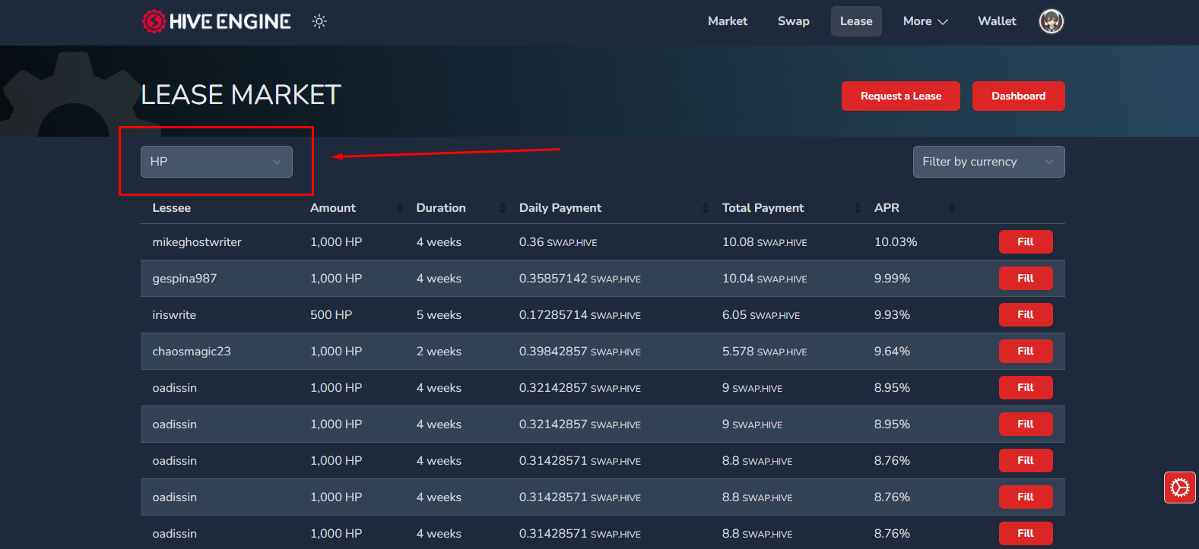Click the red gear floating icon
1199x549 pixels.
click(x=1180, y=487)
